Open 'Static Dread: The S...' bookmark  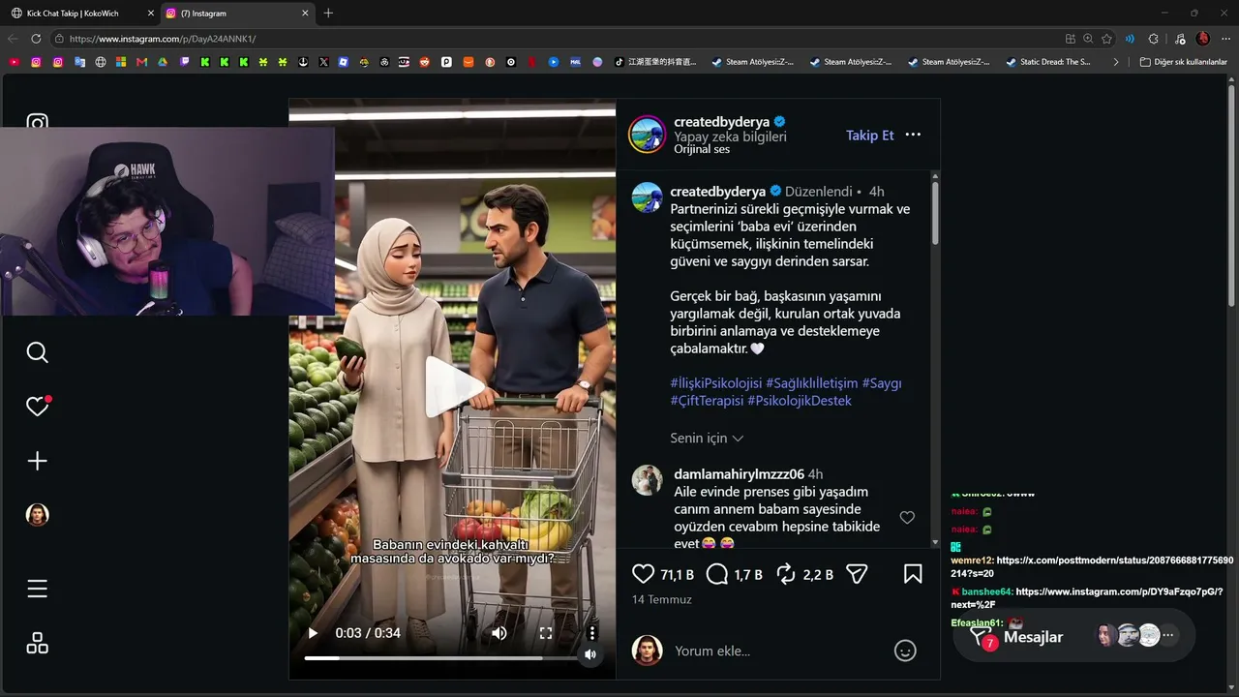pos(1048,62)
